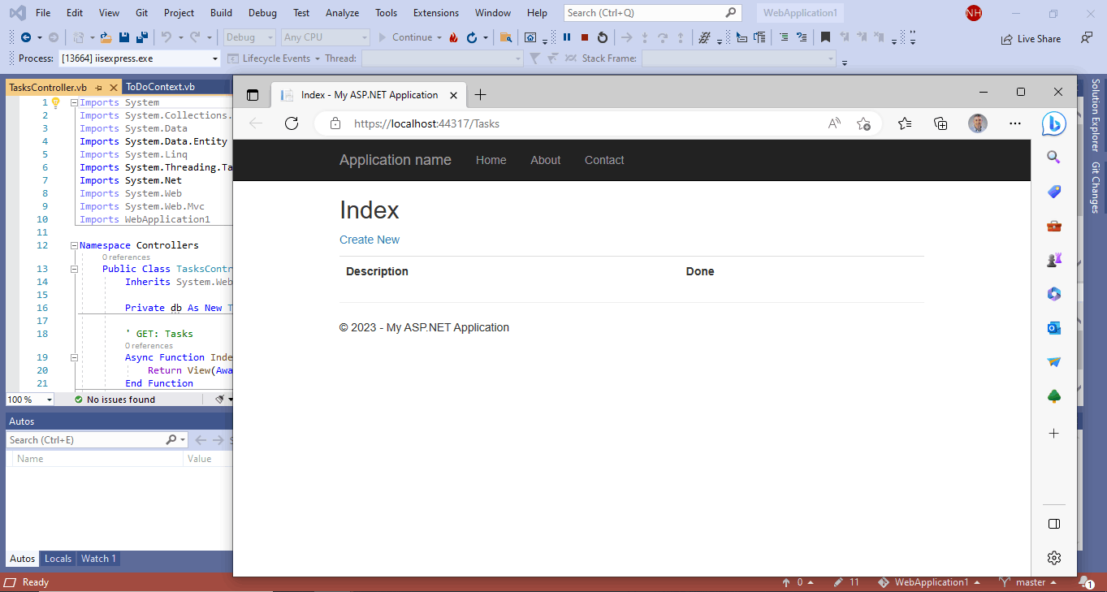Click the Save All icon

(x=142, y=37)
